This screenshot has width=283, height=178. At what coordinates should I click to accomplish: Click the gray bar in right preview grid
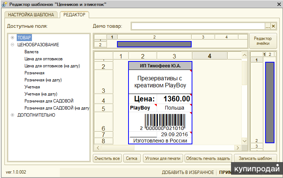(x=270, y=103)
